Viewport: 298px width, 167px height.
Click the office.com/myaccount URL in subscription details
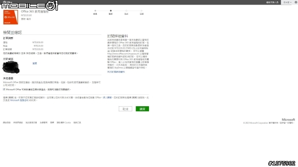[x=123, y=54]
